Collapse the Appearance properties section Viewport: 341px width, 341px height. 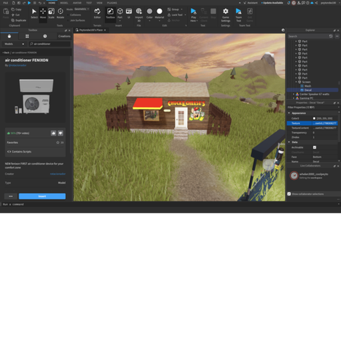pyautogui.click(x=289, y=113)
